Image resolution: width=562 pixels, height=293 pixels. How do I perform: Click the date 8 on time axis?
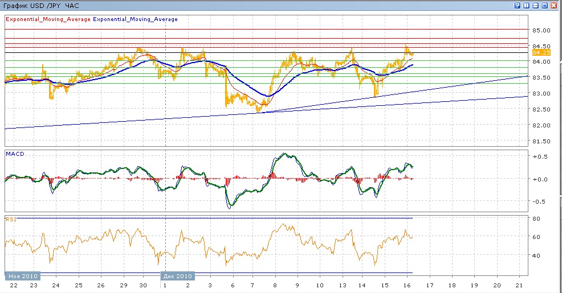(x=275, y=285)
